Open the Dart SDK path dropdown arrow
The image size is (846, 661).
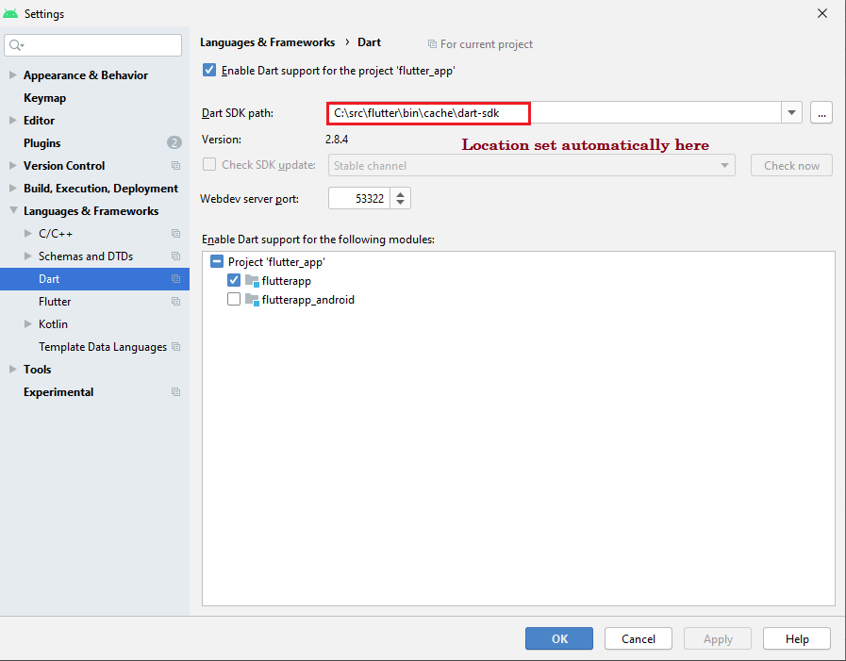coord(791,113)
